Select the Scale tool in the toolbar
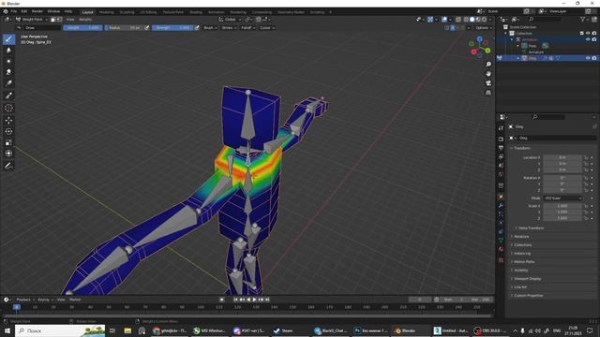 [8, 142]
